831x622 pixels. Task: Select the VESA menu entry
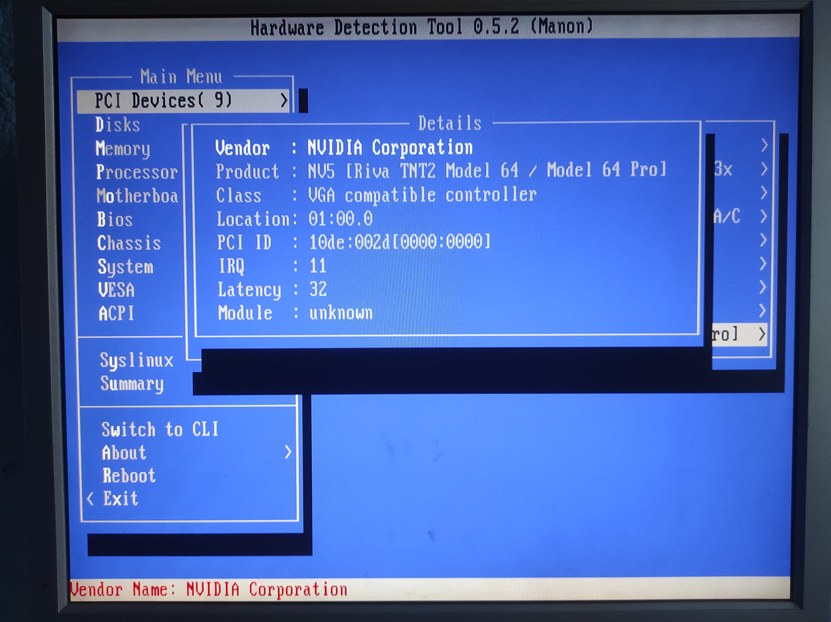116,290
